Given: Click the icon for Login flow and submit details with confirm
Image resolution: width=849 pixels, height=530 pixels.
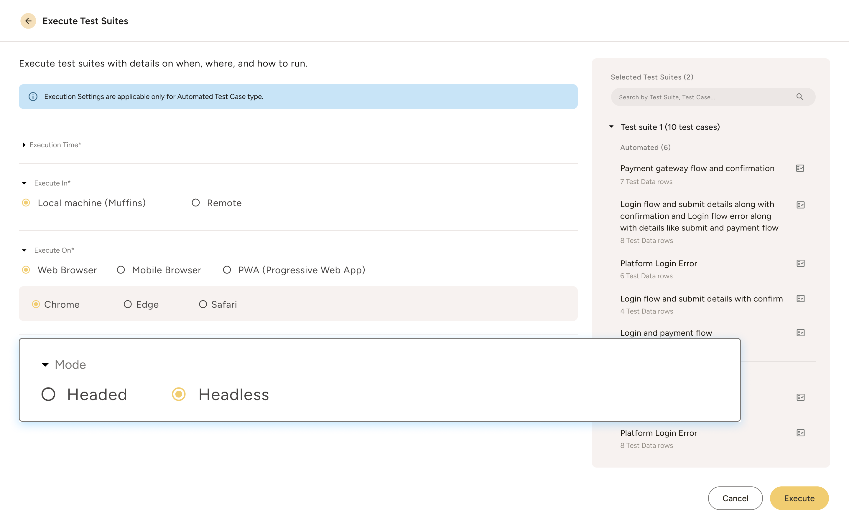Looking at the screenshot, I should (801, 298).
